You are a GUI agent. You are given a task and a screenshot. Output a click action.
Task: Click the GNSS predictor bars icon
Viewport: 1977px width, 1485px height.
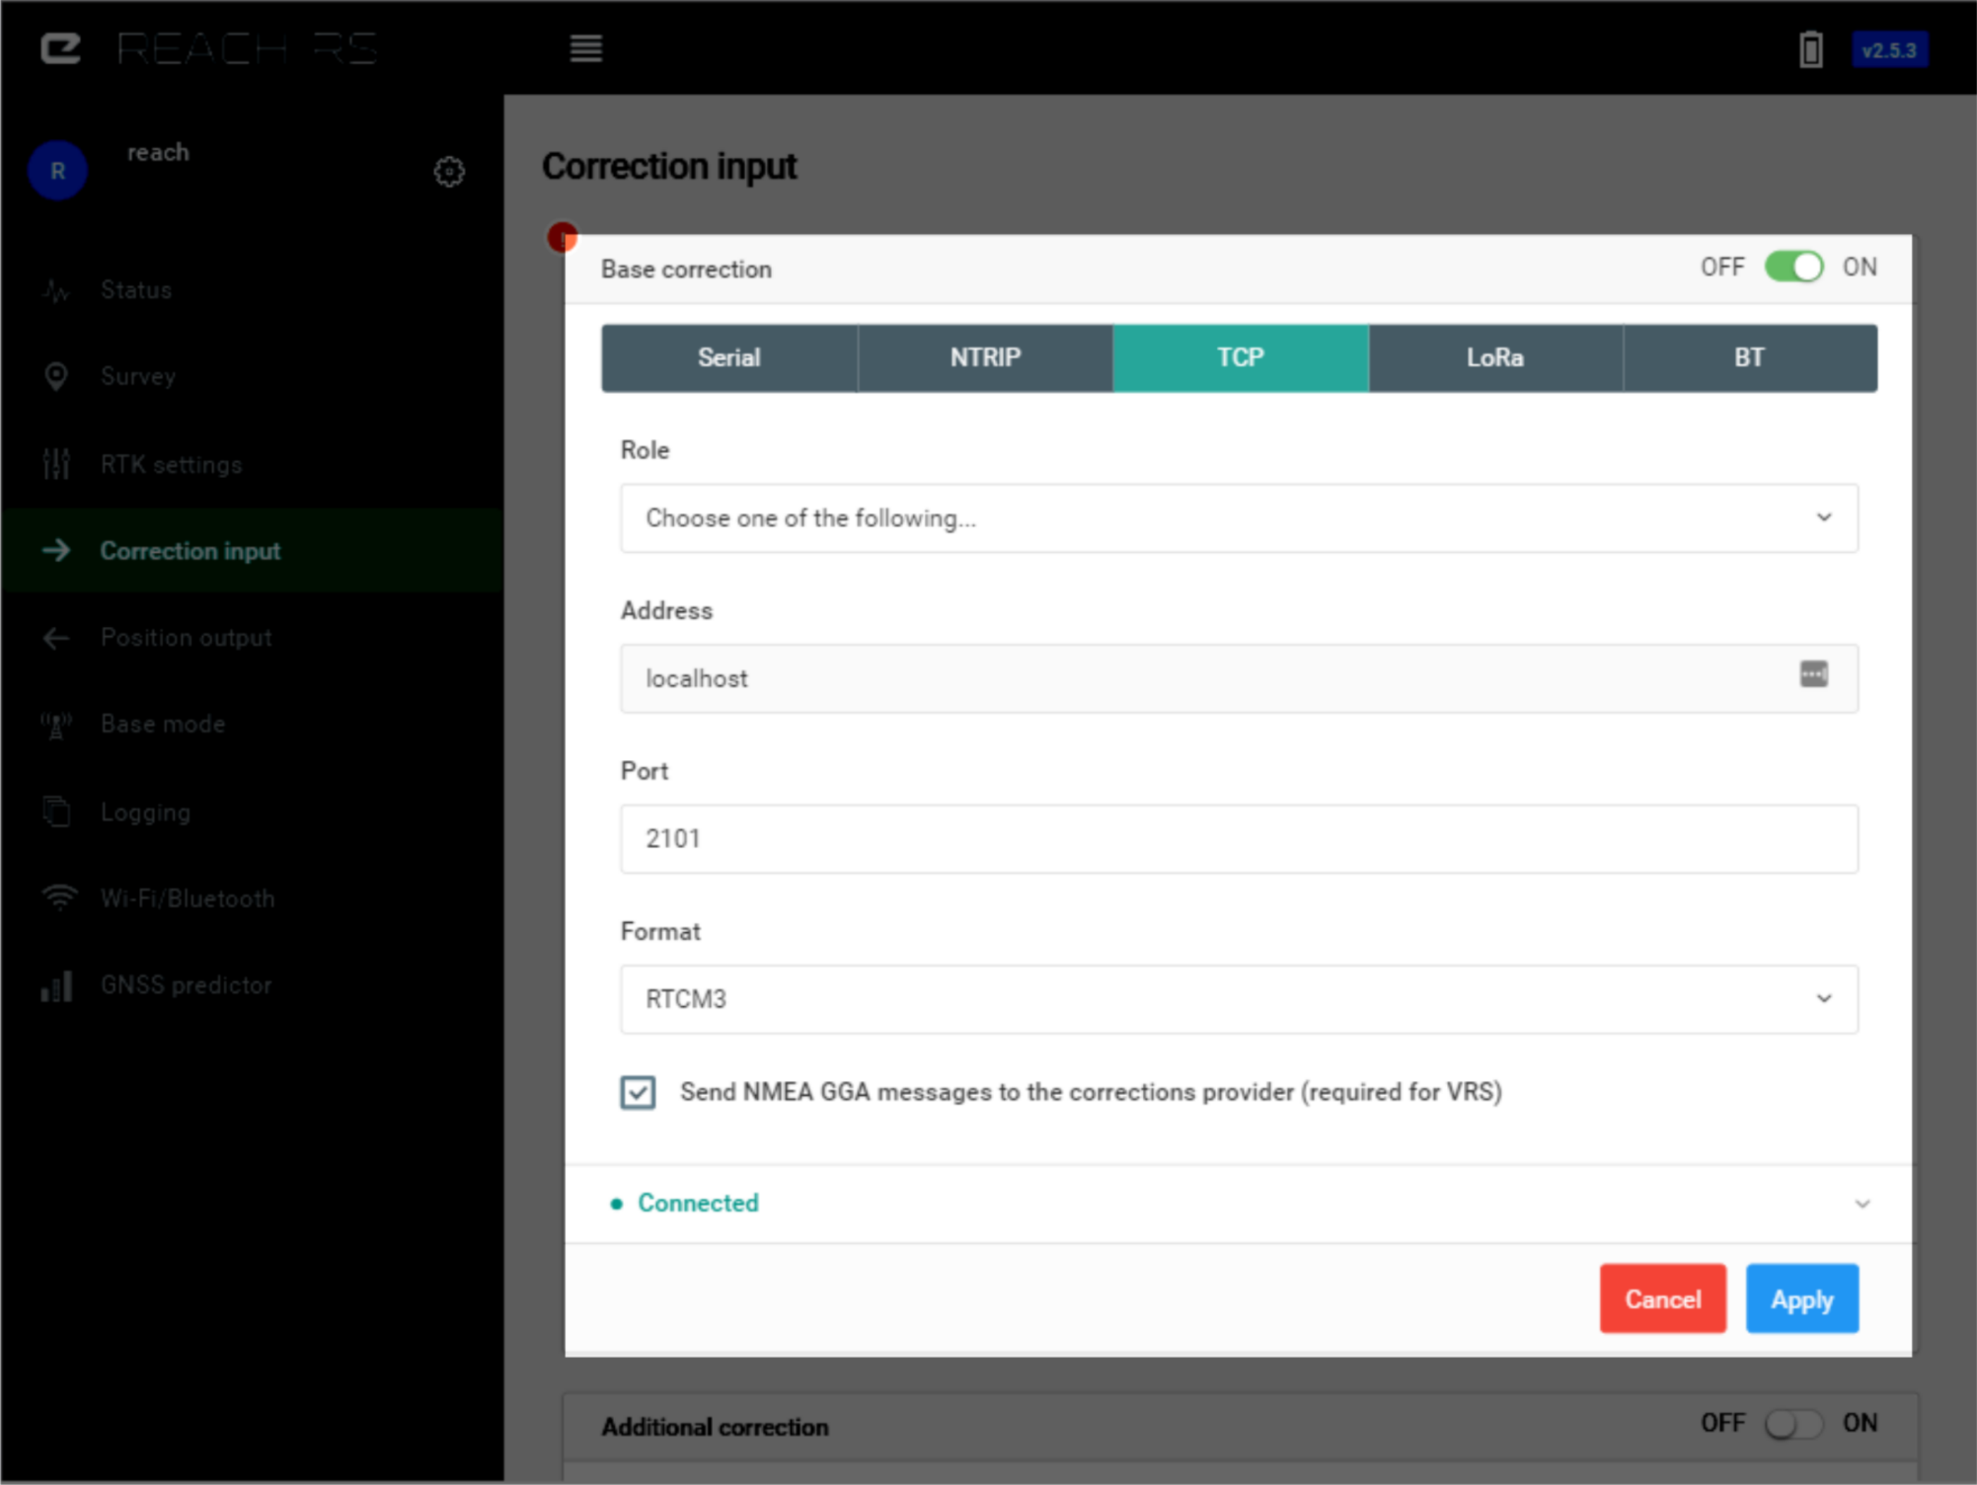(56, 986)
